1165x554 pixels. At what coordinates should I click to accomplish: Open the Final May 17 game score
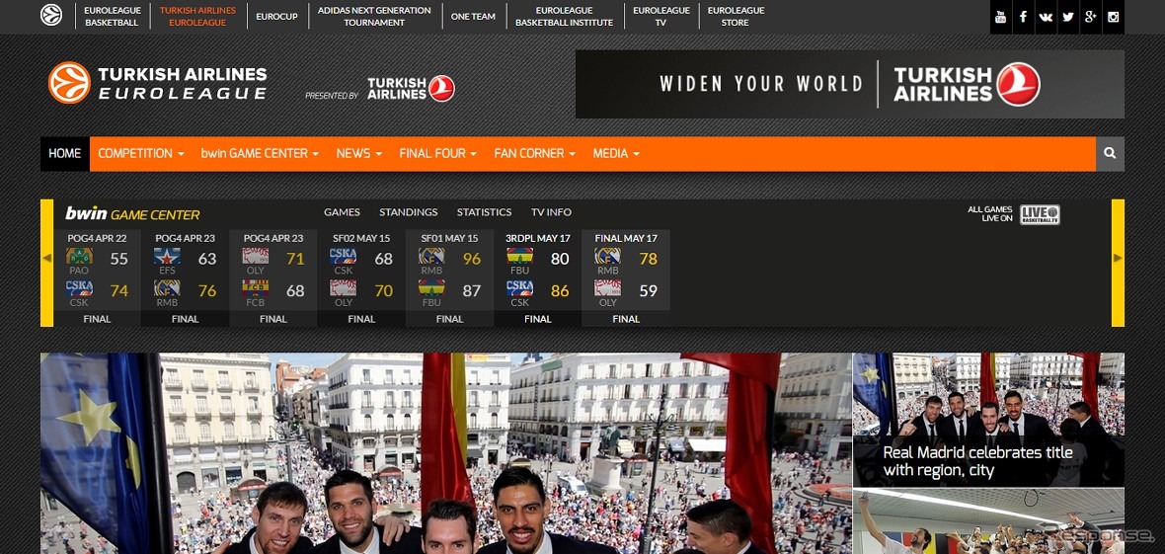click(x=626, y=277)
